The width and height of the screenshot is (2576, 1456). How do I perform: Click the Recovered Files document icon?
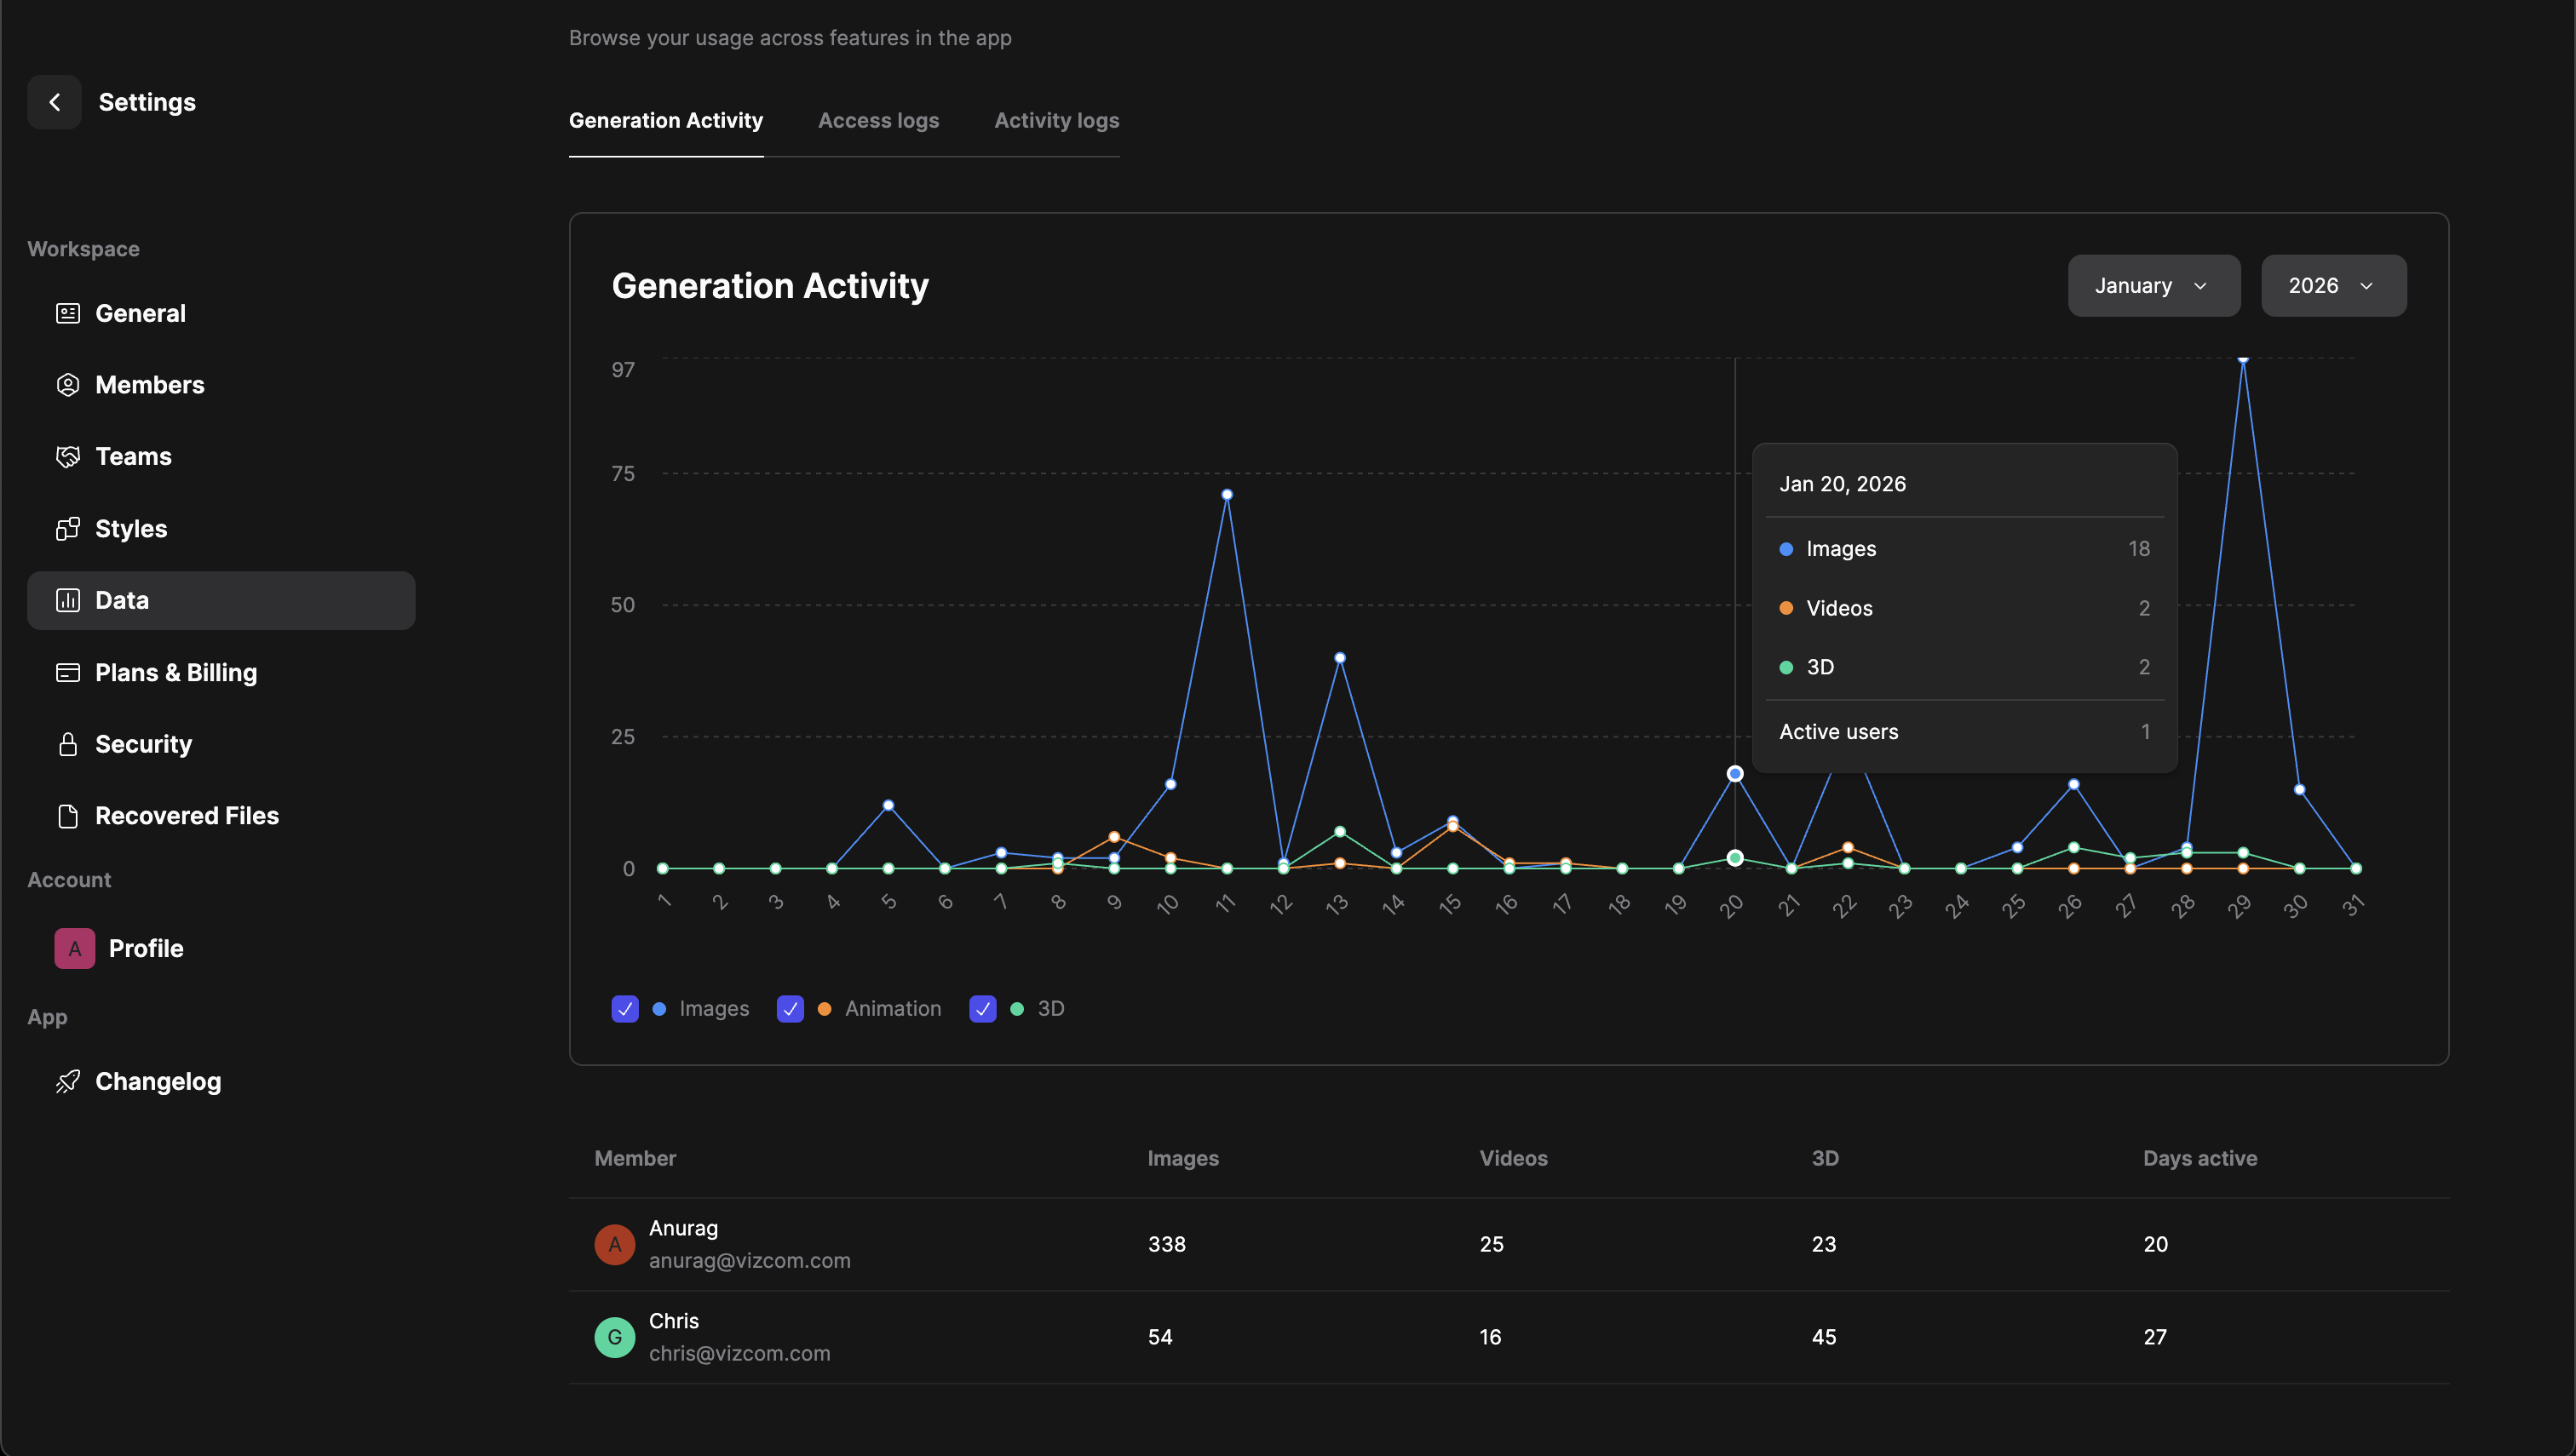click(x=67, y=817)
